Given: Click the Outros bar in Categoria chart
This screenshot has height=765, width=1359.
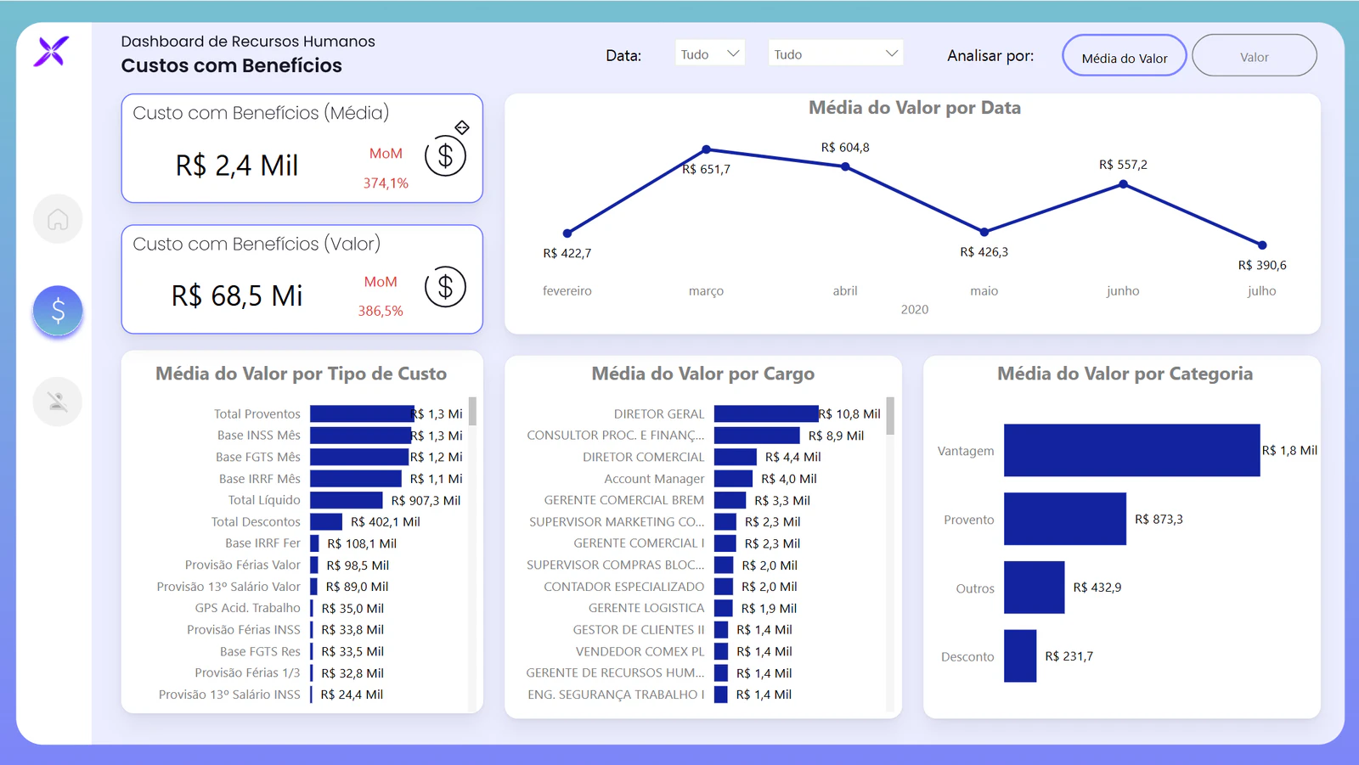Looking at the screenshot, I should click(x=1034, y=588).
